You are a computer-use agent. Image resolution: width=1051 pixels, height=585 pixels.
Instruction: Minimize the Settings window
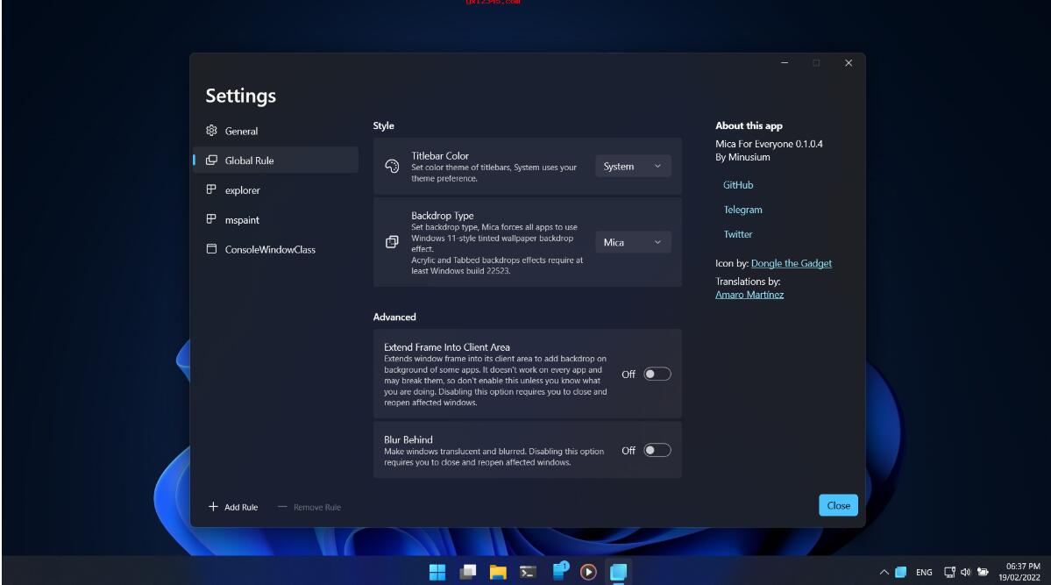(x=785, y=62)
